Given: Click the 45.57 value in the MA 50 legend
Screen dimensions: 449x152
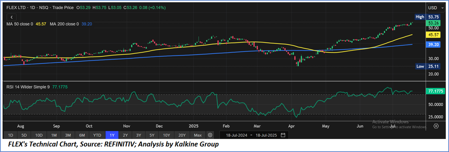Looking at the screenshot, I should pos(41,24).
